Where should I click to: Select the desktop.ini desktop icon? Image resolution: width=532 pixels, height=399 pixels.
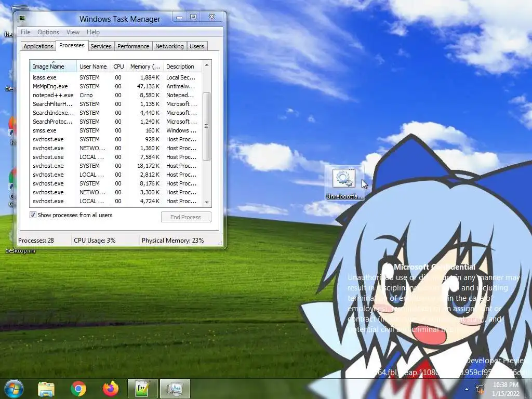(20, 251)
